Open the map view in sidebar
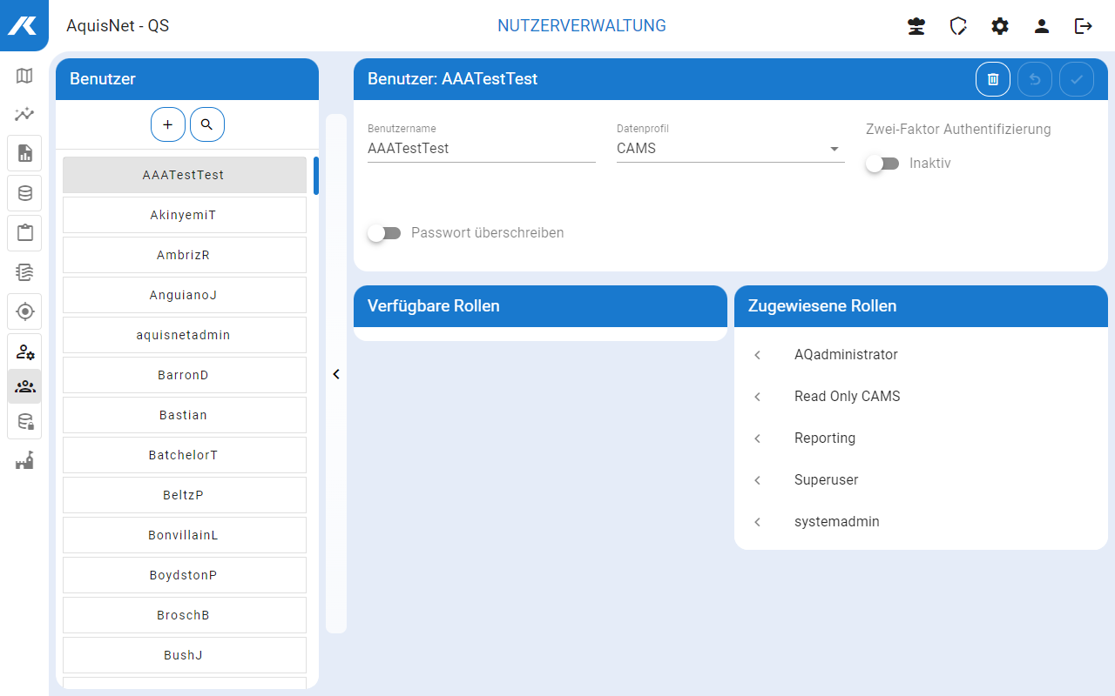 (24, 76)
